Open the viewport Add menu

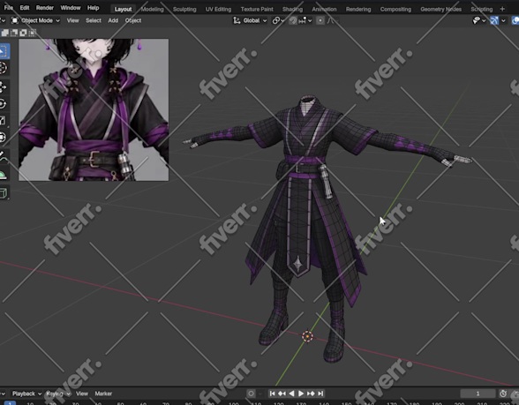113,20
